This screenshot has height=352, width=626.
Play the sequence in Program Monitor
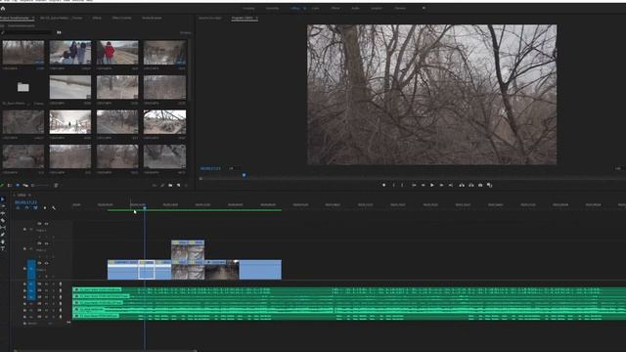[432, 185]
